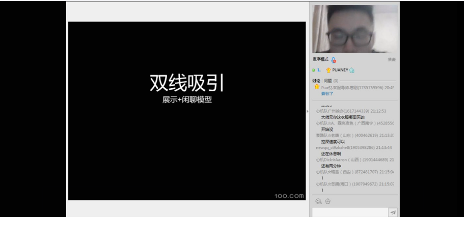464x228 pixels.
Task: Click the flower icon next to the emoji button
Action: click(328, 201)
